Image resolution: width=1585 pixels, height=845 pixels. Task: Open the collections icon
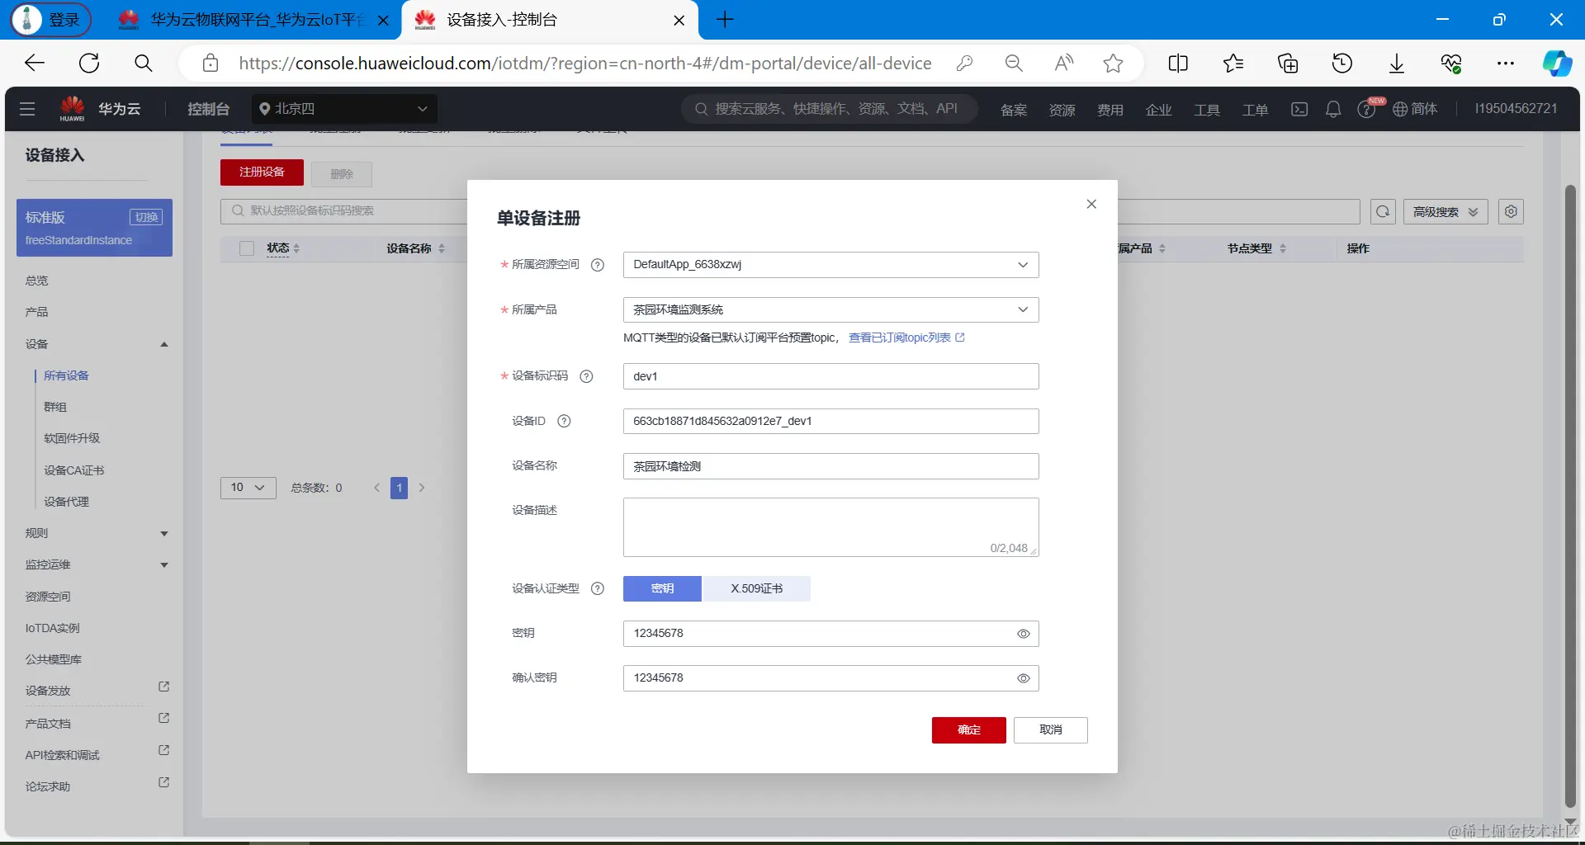(x=1288, y=64)
